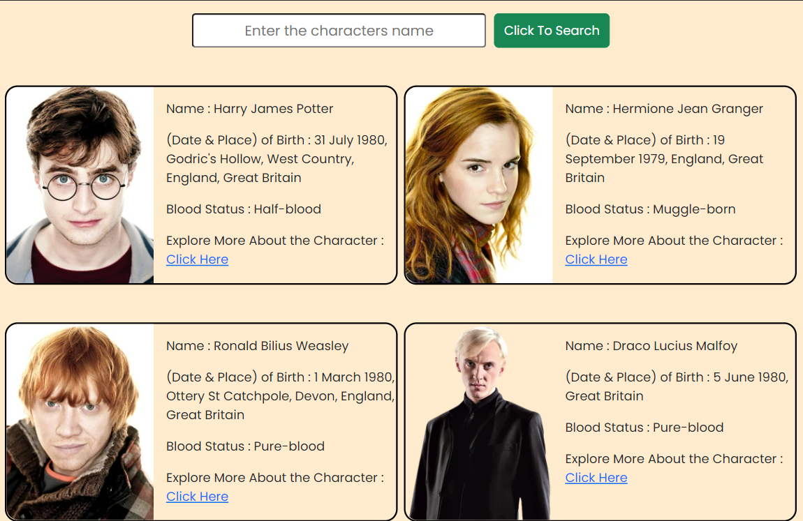
Task: Click Harry's Date & Place of Birth text
Action: click(277, 159)
